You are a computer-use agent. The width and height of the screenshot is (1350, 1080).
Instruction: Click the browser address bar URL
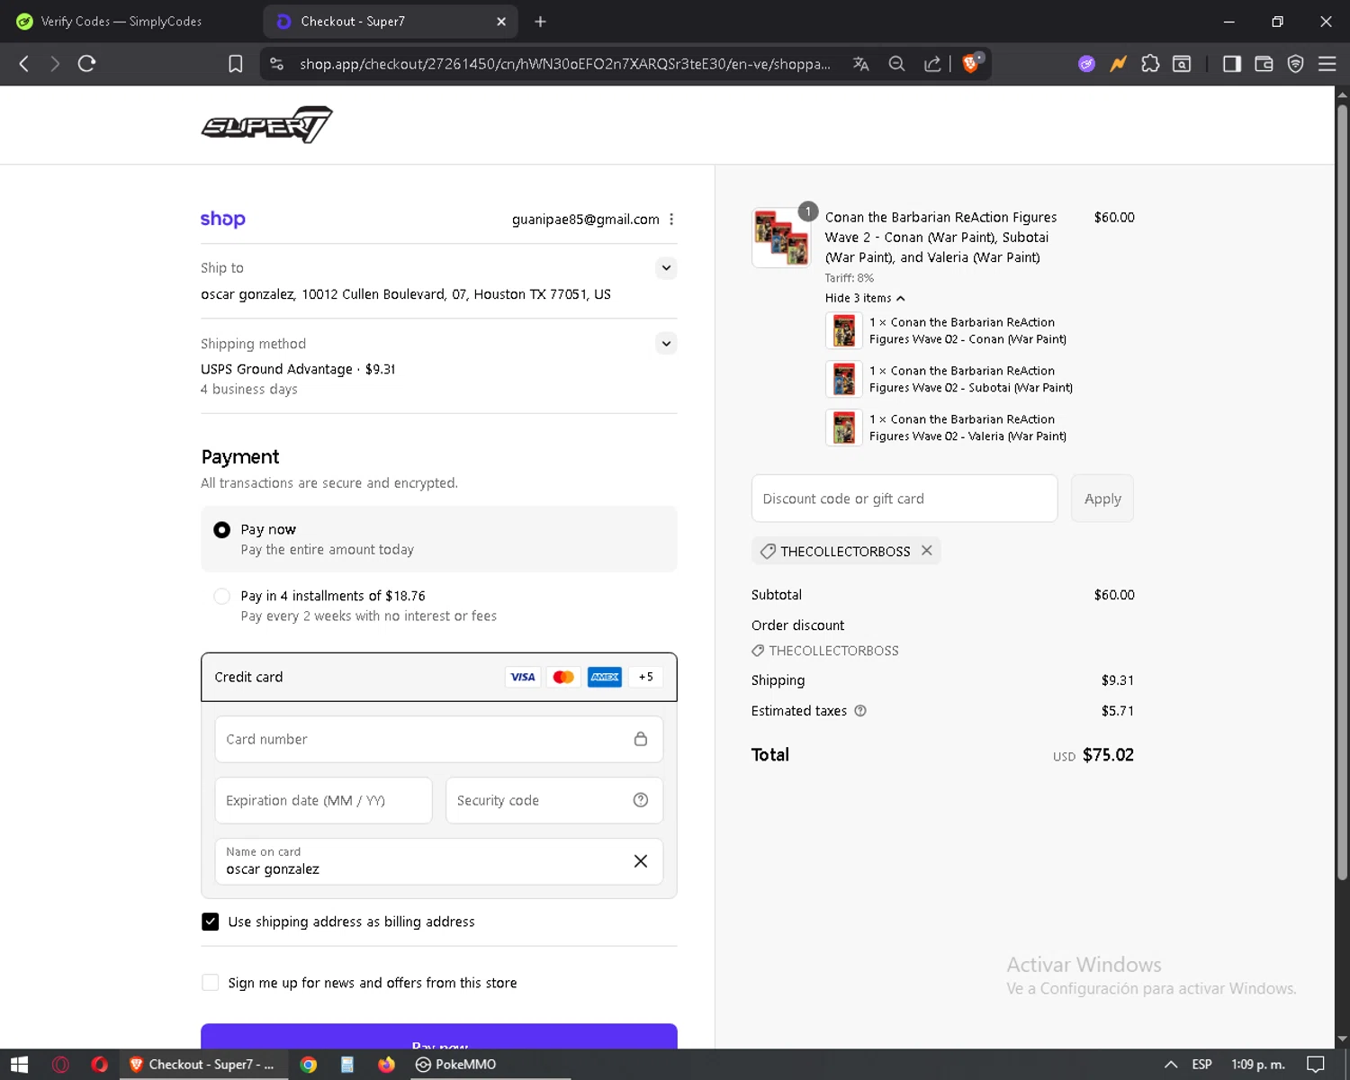[565, 64]
